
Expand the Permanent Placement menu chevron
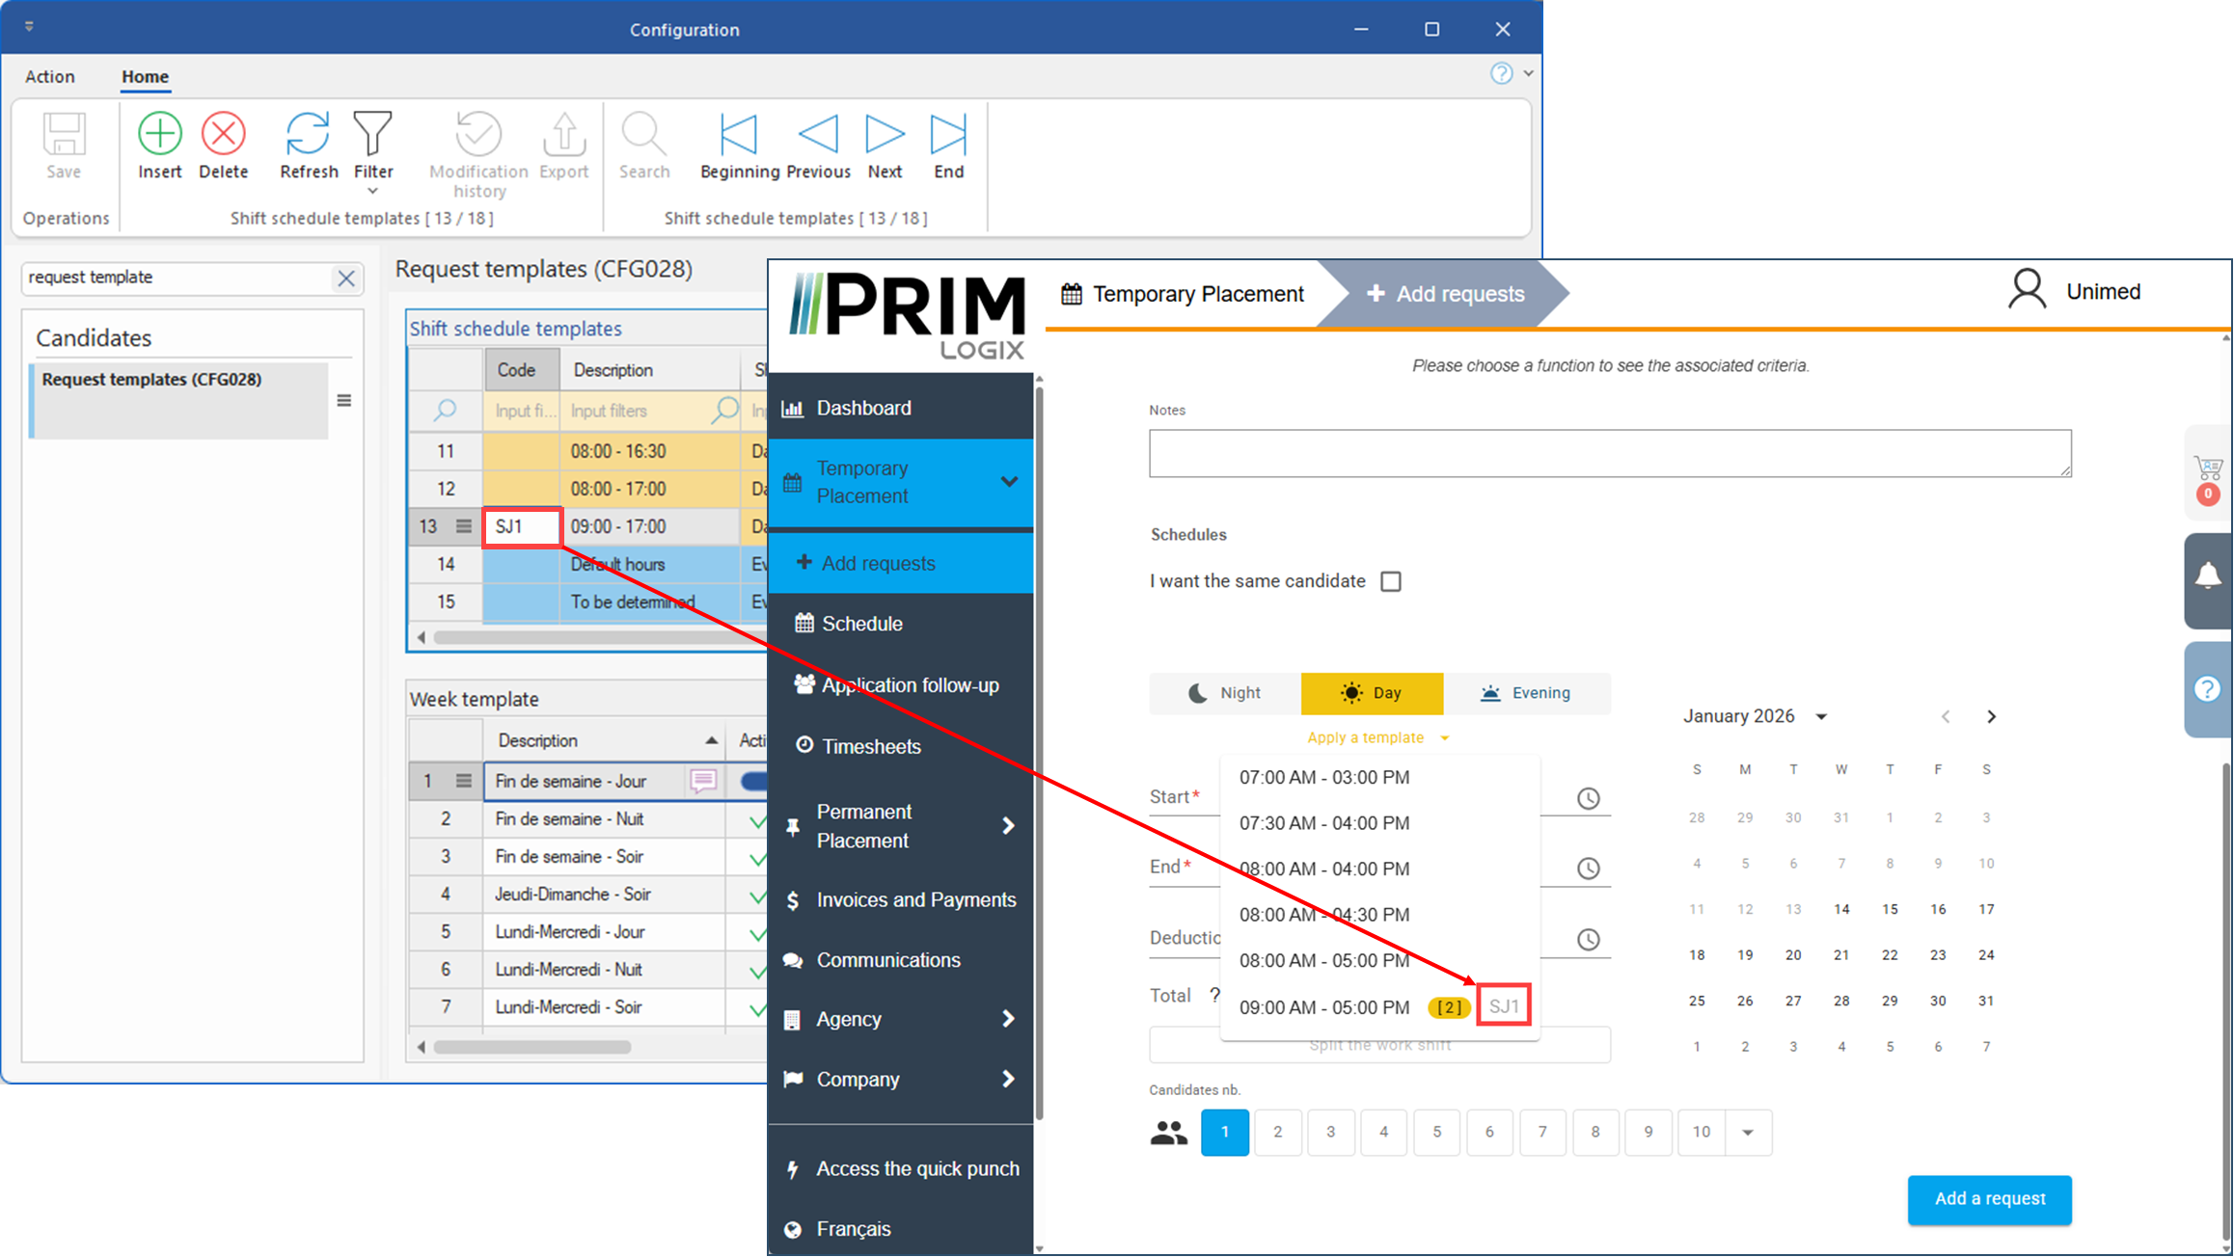tap(1008, 826)
